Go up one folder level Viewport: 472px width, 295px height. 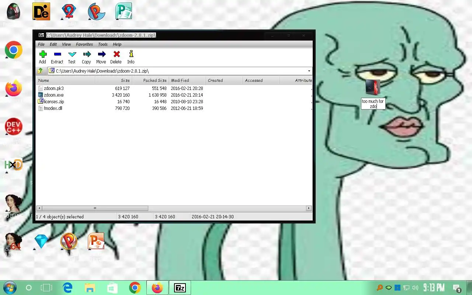41,71
